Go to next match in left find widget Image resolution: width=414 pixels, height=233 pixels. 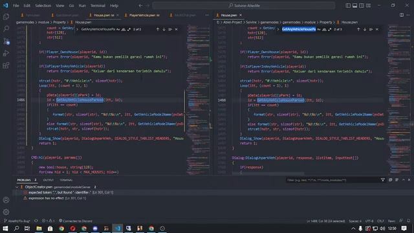tap(164, 29)
